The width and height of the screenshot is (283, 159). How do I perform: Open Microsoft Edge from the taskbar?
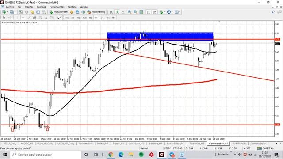(x=121, y=155)
